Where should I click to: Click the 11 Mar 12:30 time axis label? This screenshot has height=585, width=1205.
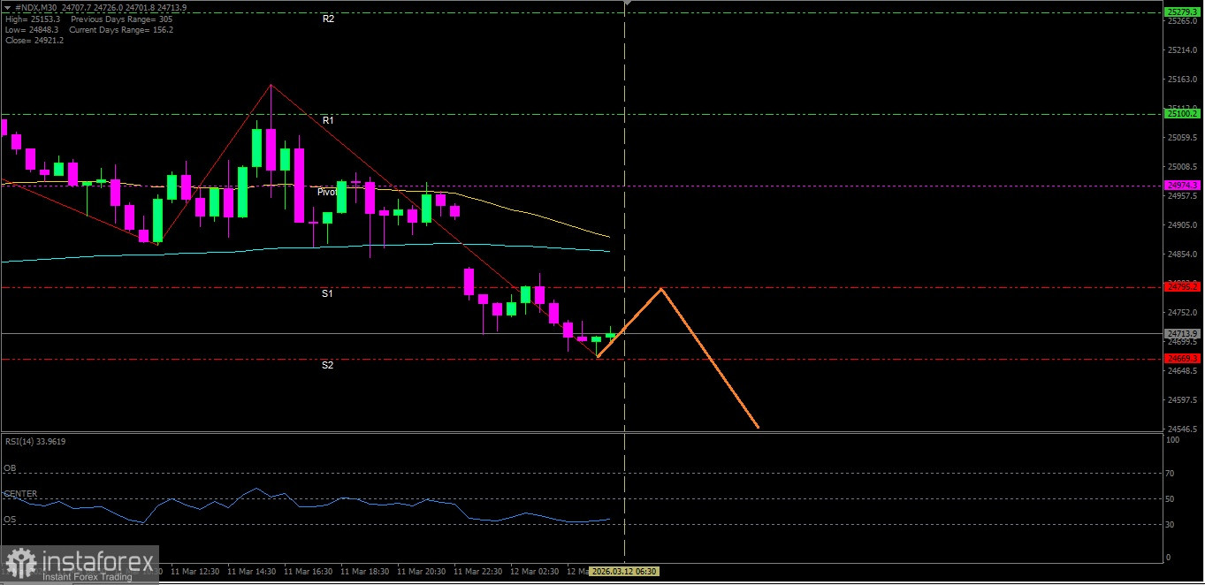tap(195, 572)
